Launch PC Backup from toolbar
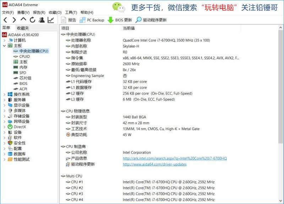 click(92, 20)
